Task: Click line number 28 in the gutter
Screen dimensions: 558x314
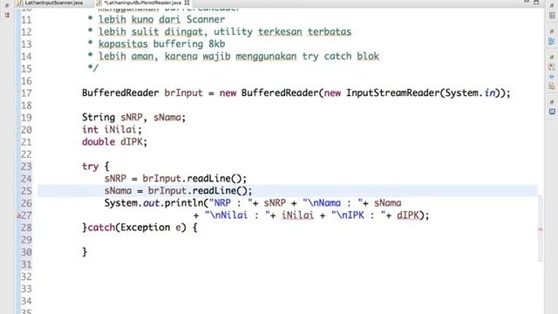Action: pos(26,228)
